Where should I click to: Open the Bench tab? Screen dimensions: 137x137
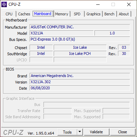pos(109,14)
